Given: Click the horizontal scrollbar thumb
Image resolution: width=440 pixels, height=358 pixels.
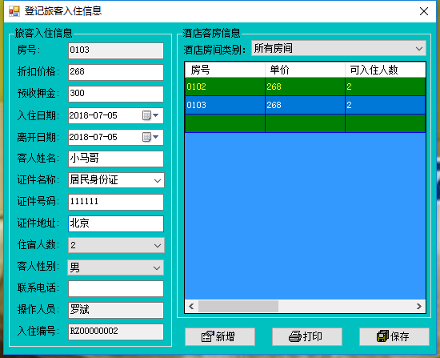Looking at the screenshot, I should coord(238,306).
